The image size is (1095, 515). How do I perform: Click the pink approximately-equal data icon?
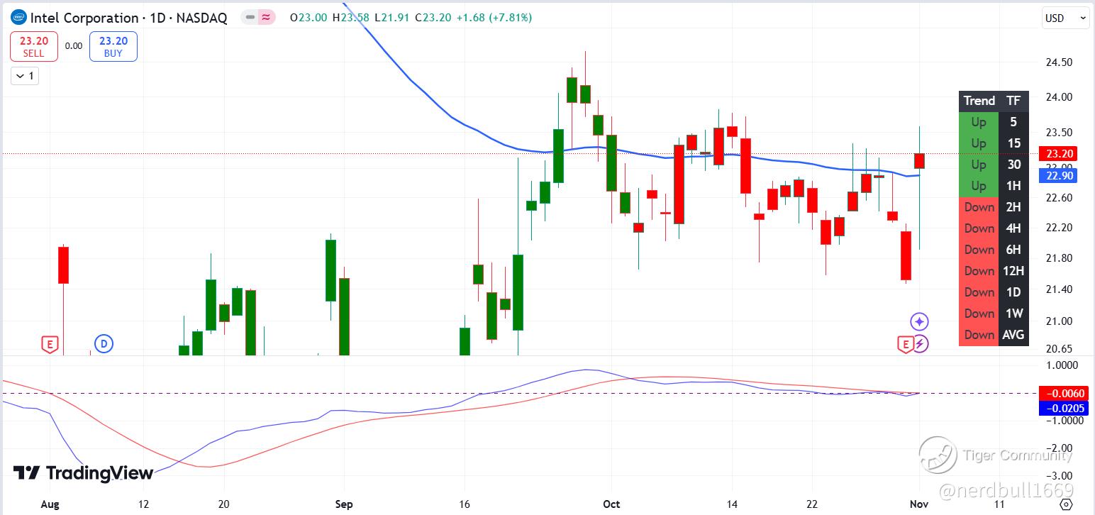click(266, 18)
